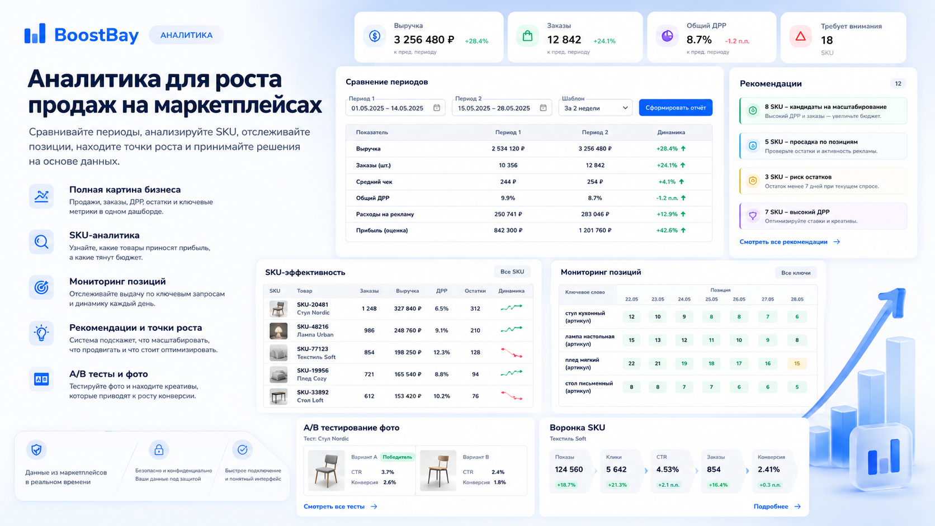Click the chart icon next to Полная картина бизнеса

[41, 196]
